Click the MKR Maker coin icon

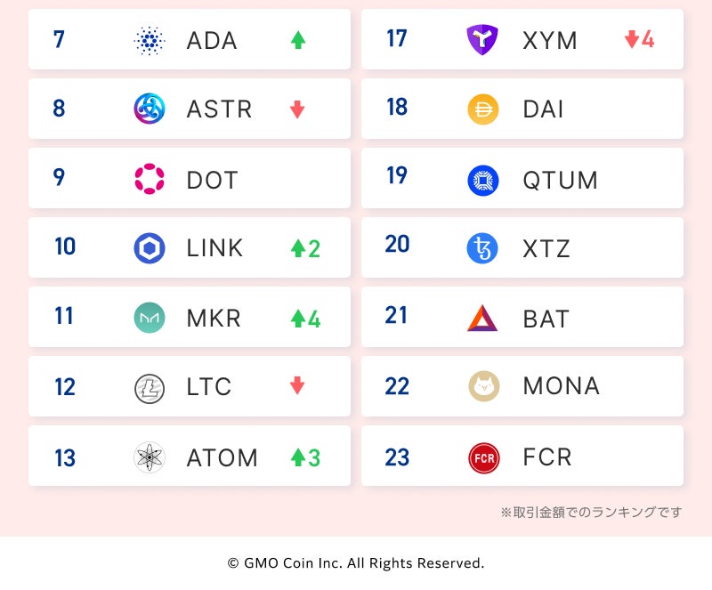(x=150, y=318)
